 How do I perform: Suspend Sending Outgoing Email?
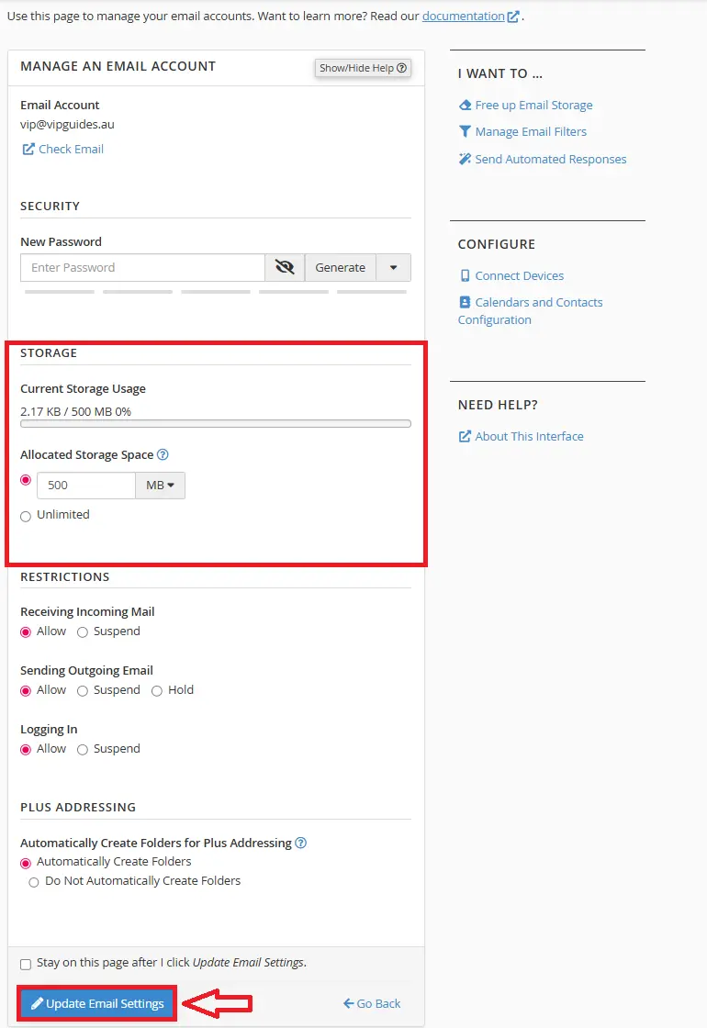pyautogui.click(x=83, y=691)
